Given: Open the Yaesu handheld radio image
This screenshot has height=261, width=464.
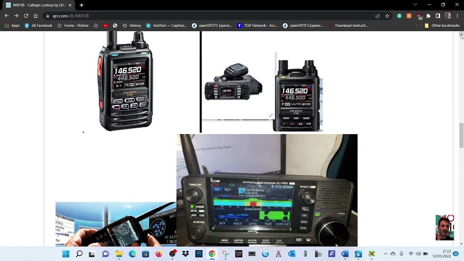Looking at the screenshot, I should tap(125, 81).
